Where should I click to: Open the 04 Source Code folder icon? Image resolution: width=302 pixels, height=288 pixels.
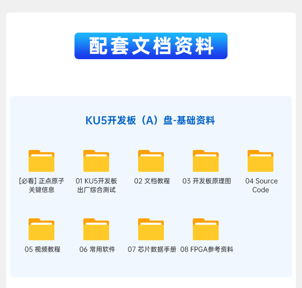[x=261, y=161]
